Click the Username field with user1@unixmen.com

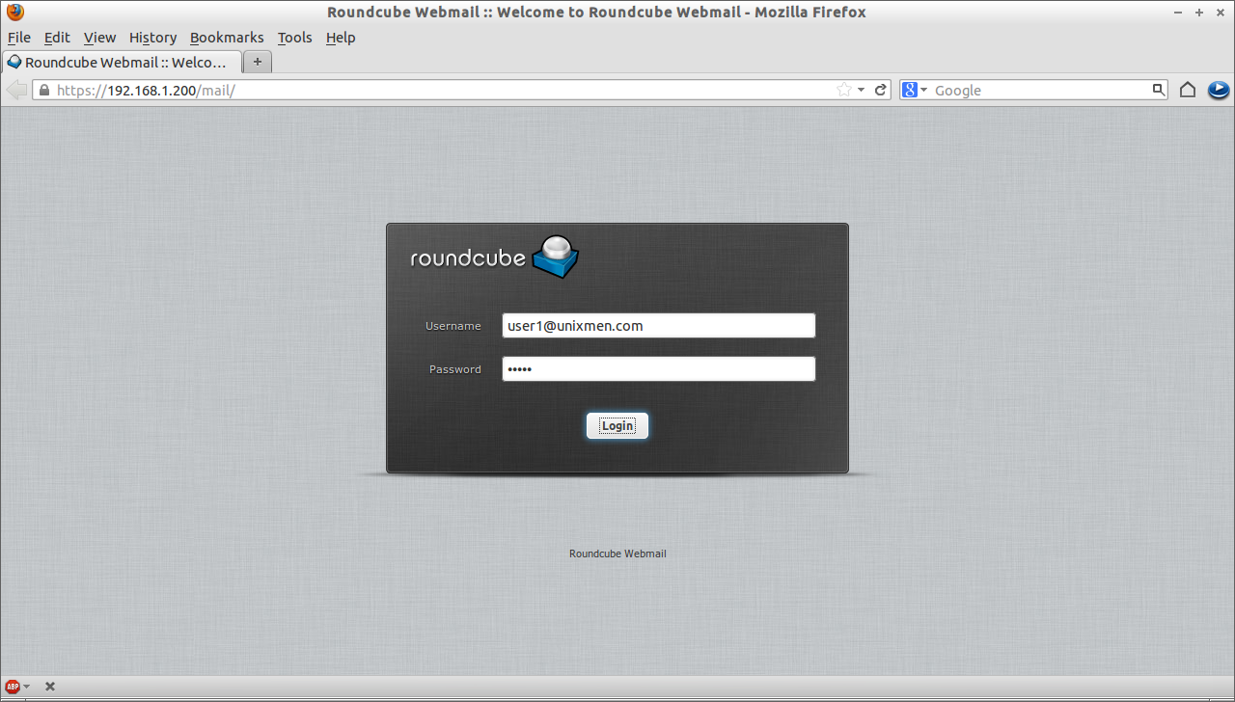[x=659, y=326]
